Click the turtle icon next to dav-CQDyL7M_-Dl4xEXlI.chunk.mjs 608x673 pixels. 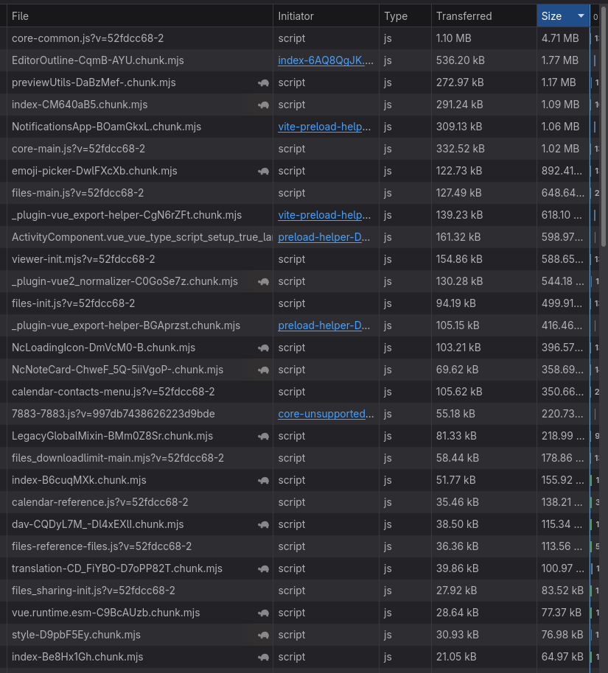click(x=263, y=525)
